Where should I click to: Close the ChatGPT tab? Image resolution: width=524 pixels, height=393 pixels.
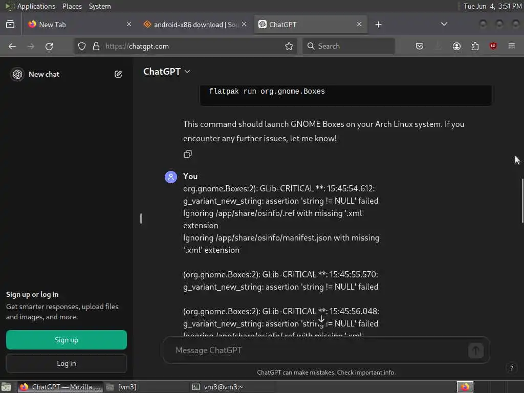point(359,25)
